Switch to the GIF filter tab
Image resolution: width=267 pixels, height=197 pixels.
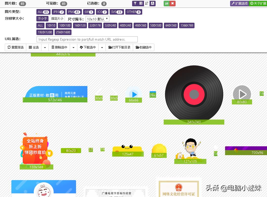coord(89,12)
